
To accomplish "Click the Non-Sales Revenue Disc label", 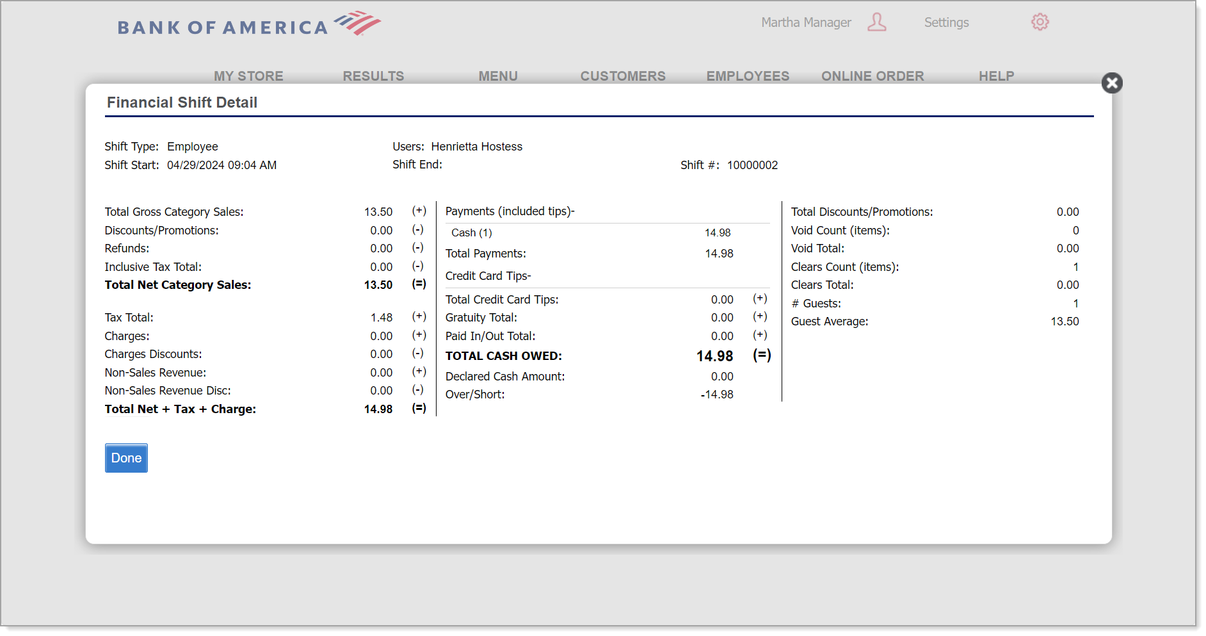I will pos(168,391).
